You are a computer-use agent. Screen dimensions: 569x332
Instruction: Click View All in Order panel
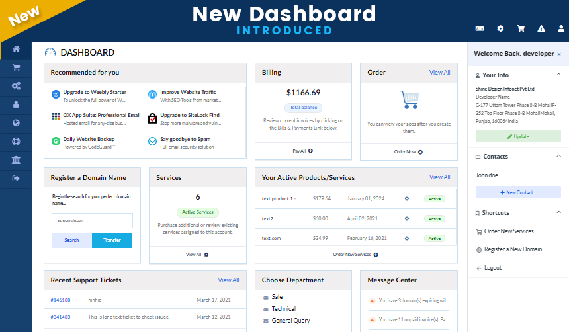click(440, 73)
